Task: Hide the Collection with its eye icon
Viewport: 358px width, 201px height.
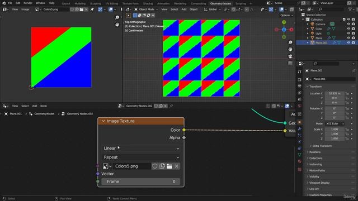Action: click(348, 20)
